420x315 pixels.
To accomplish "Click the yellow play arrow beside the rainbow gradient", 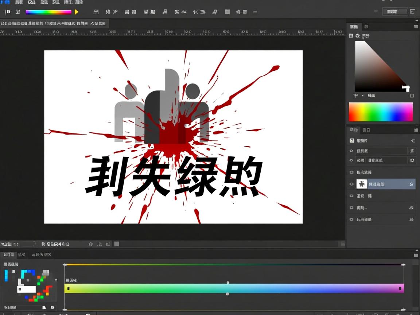I will coord(77,12).
